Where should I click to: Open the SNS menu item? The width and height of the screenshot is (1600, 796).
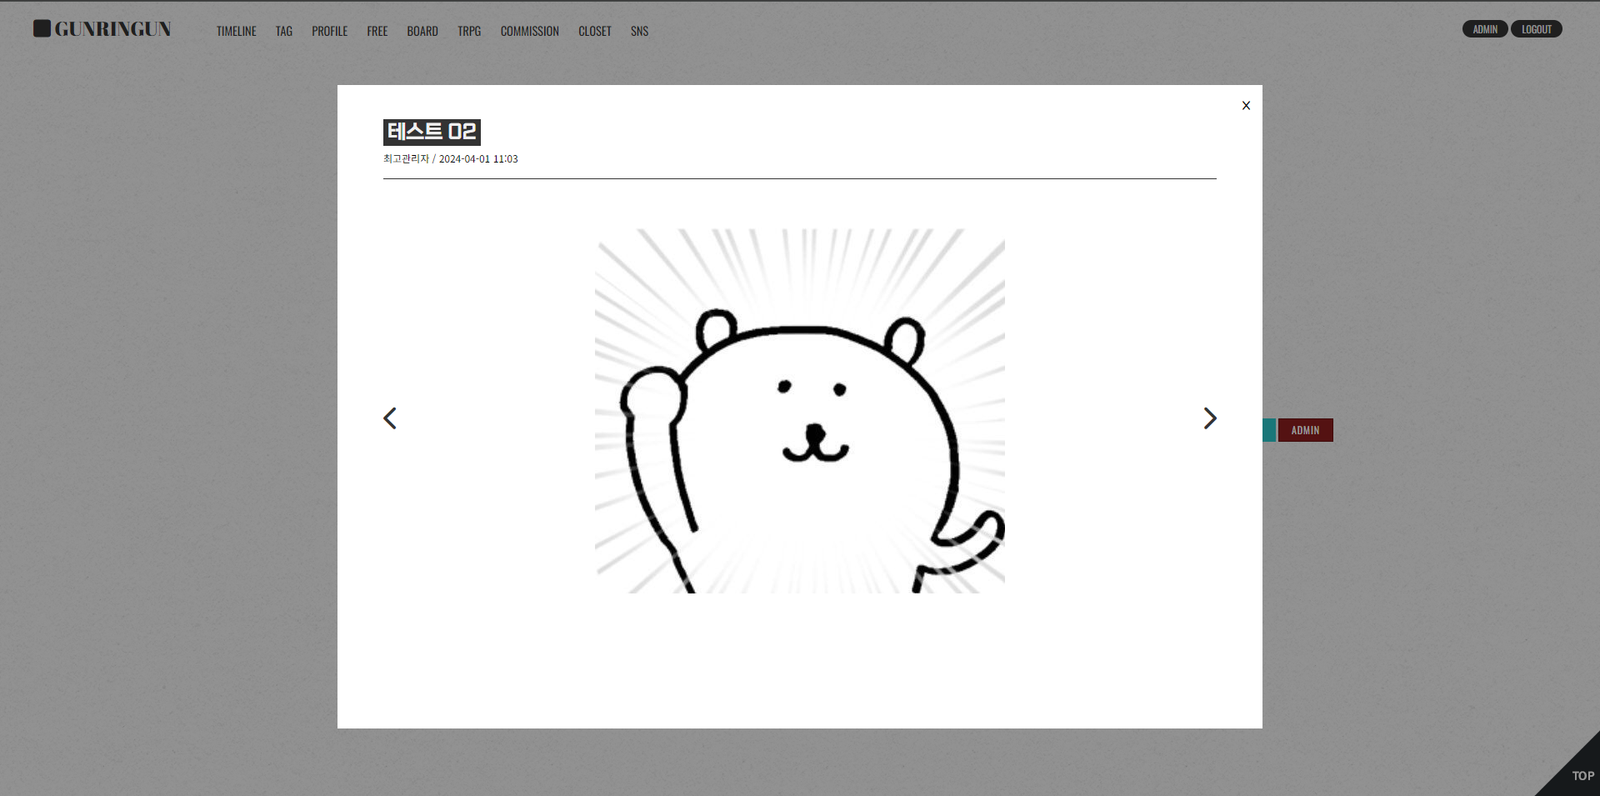639,31
